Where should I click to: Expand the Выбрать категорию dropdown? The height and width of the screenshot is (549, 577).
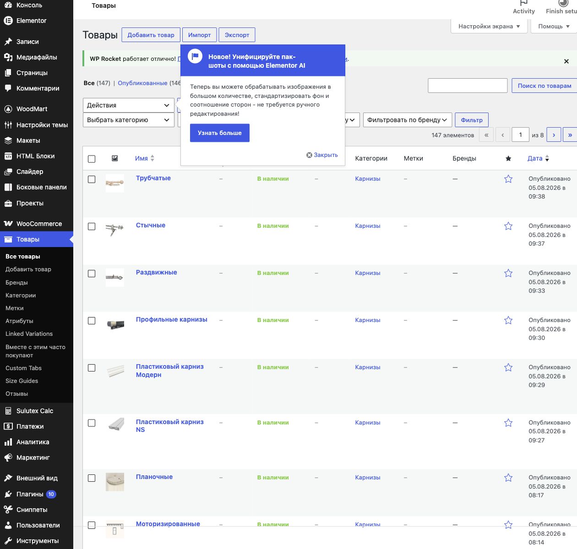(x=129, y=120)
